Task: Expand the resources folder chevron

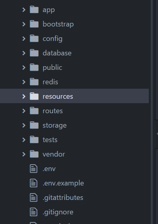Action: (24, 96)
